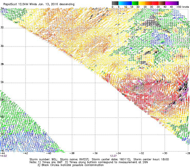
Task: Choose the brown 35-40 knots legend swatch
Action: pos(162,3)
